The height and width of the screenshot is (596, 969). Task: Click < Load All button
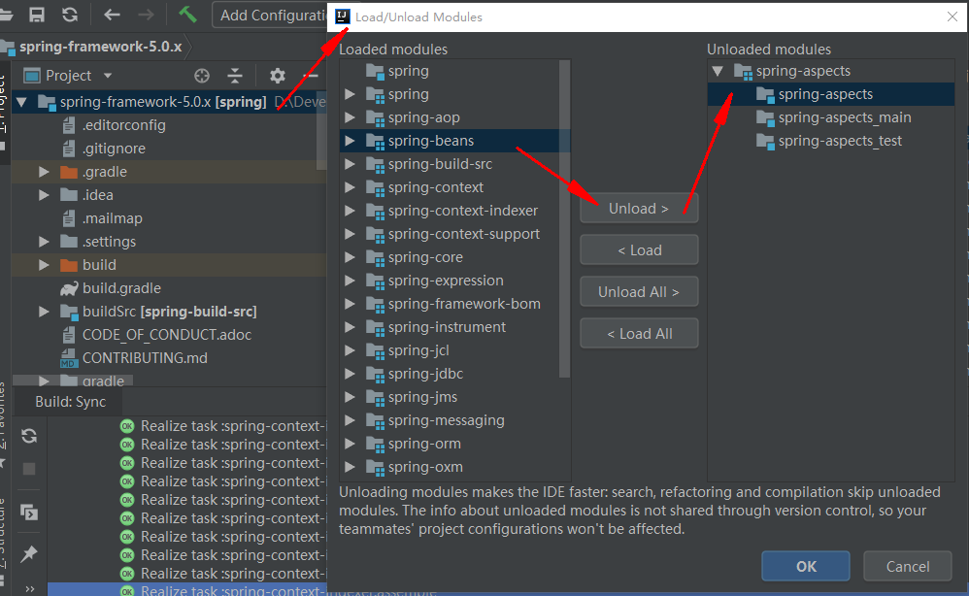[639, 334]
